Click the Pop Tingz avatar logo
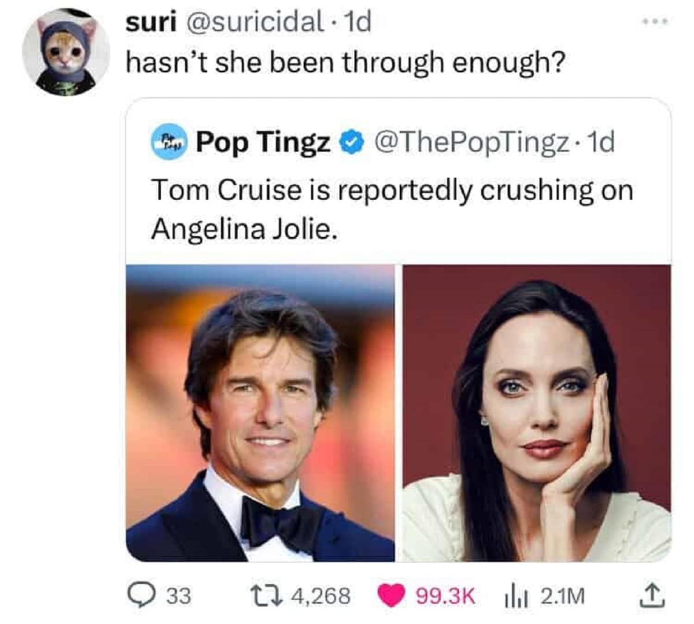694x624 pixels. 168,142
